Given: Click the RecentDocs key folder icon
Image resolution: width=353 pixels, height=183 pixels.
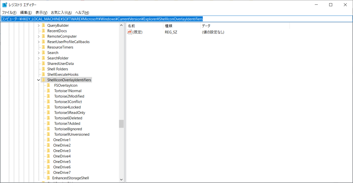Looking at the screenshot, I should coord(43,31).
